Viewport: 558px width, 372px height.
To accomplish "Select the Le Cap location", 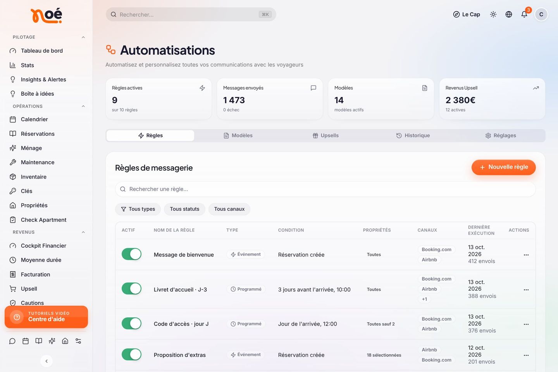I will 467,14.
